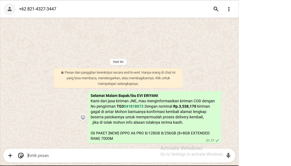Image resolution: width=291 pixels, height=166 pixels.
Task: Select the ISI PAKET OPPO A6 PRO line
Action: [150, 136]
